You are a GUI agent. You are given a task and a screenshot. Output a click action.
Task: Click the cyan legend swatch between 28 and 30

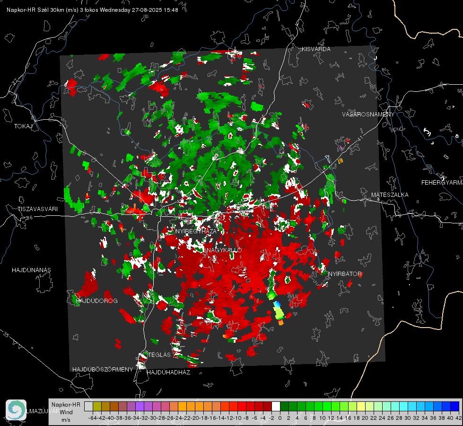[404, 406]
